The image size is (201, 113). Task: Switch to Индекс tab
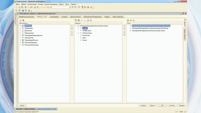107,17
